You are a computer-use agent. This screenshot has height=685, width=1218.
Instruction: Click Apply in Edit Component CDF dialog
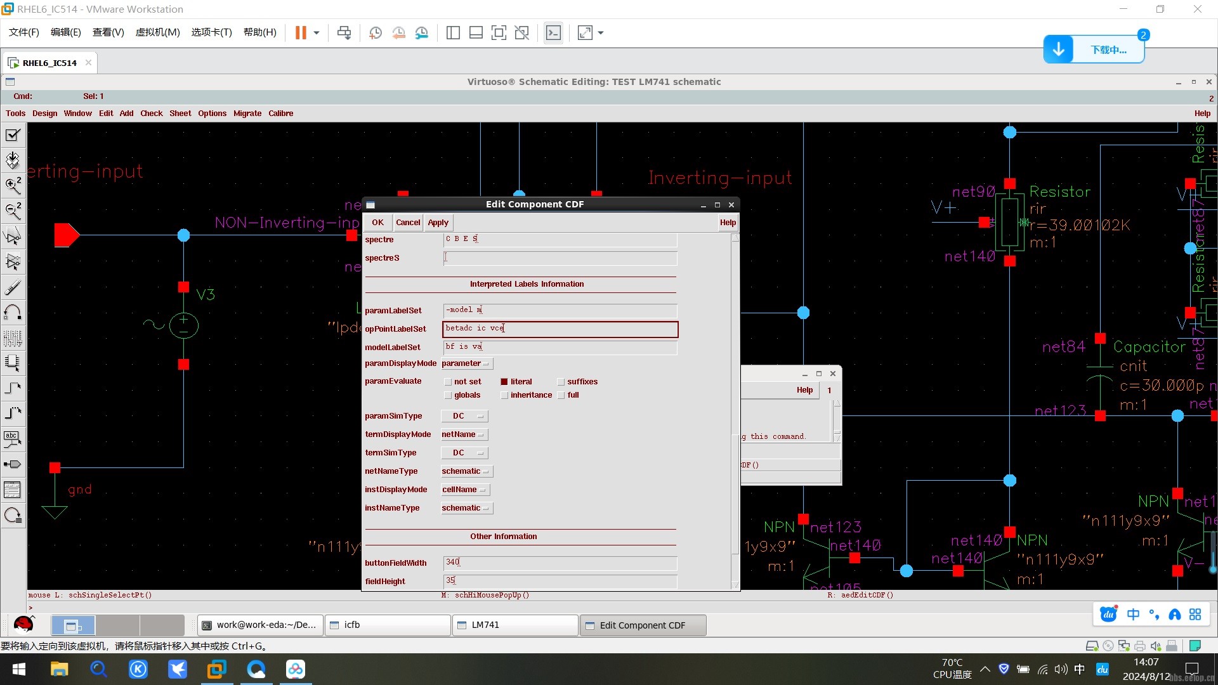(x=438, y=223)
